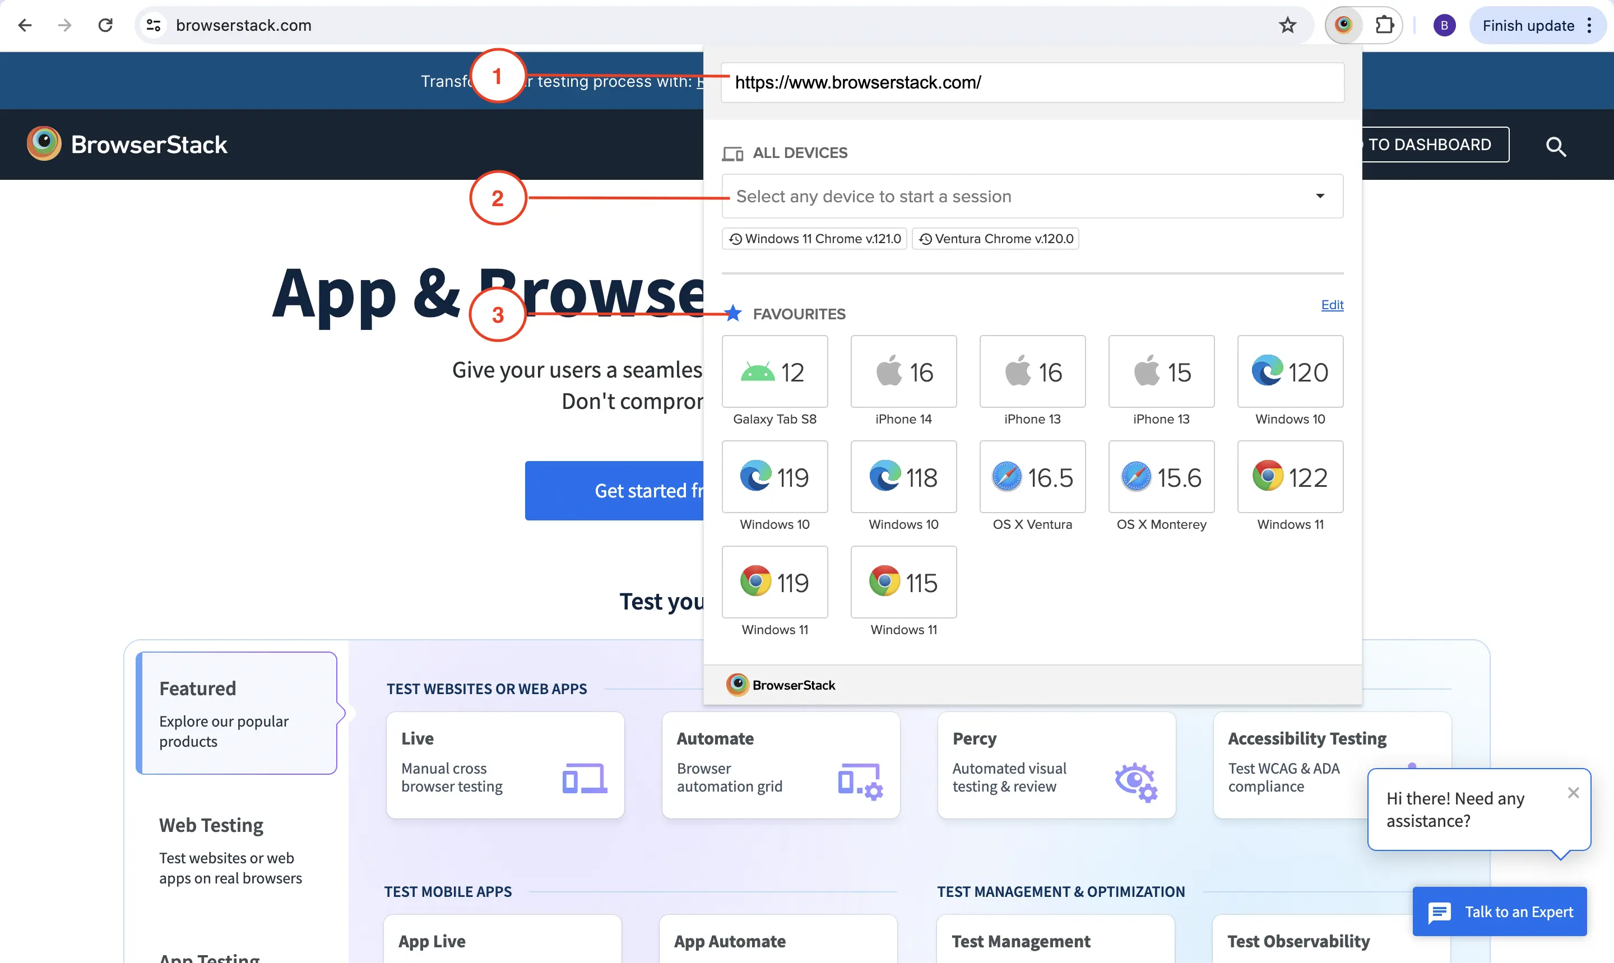The image size is (1614, 963).
Task: Open Chrome extensions puzzle icon
Action: (1384, 25)
